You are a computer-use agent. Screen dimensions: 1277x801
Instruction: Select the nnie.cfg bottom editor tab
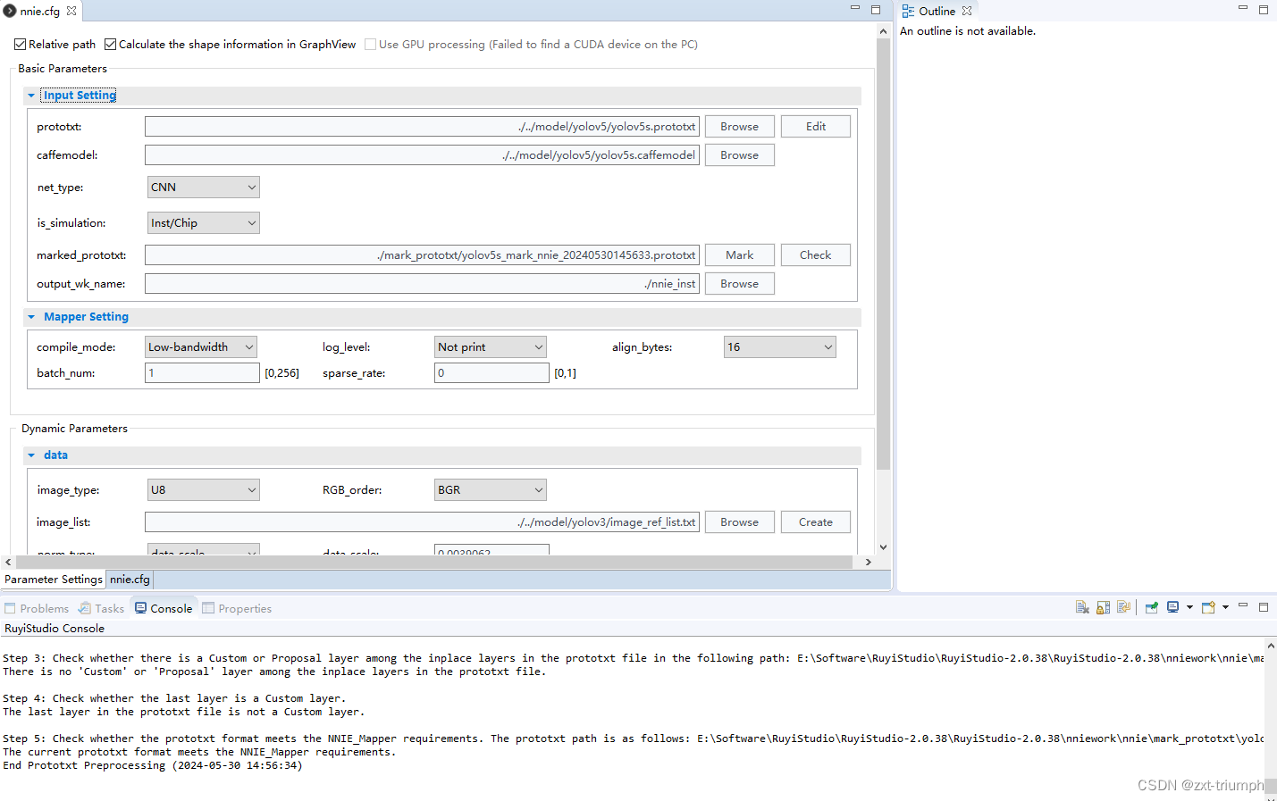130,580
